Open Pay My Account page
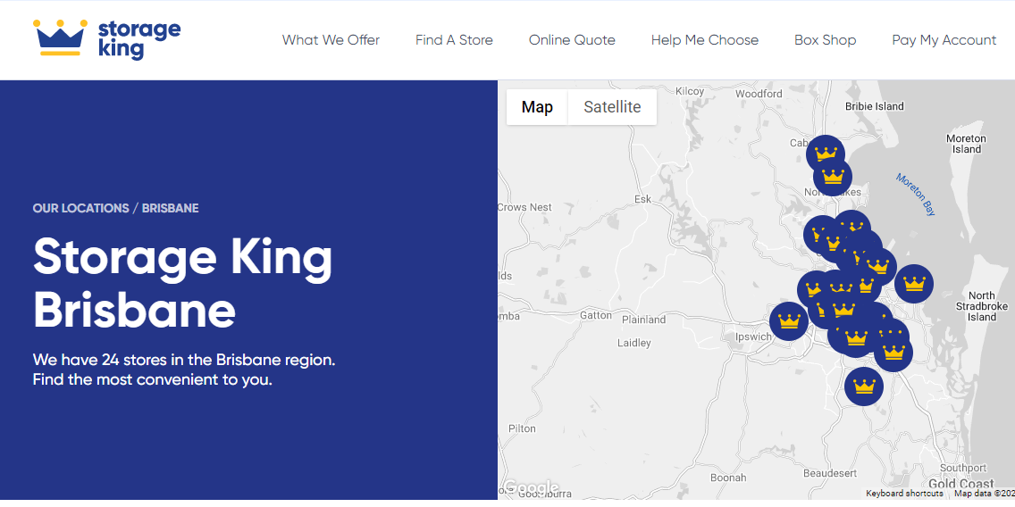The width and height of the screenshot is (1015, 507). (x=944, y=40)
